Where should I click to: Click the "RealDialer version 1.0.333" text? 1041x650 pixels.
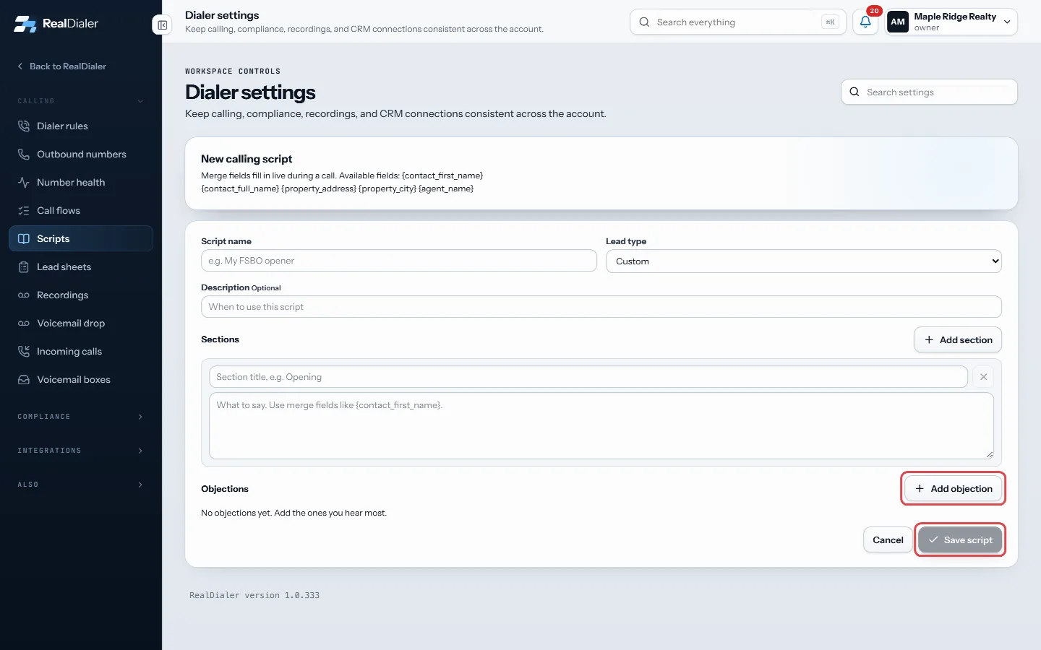[x=254, y=595]
